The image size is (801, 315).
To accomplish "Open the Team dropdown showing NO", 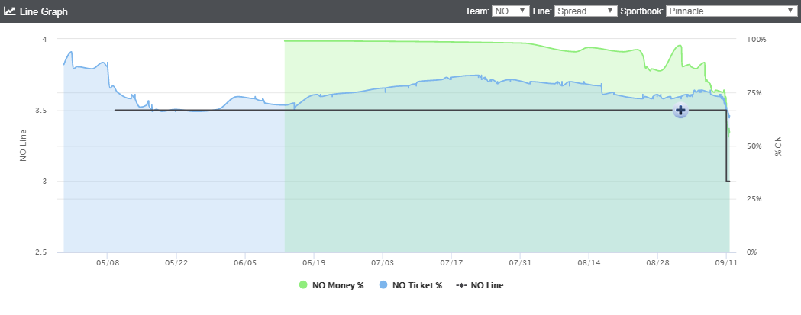I will point(510,11).
